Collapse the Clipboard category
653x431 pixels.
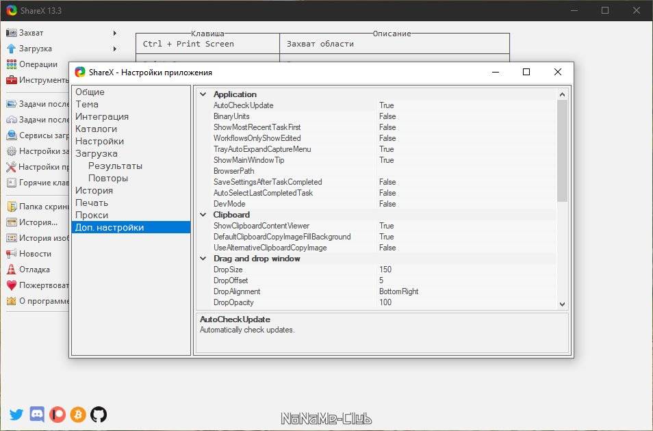(203, 215)
